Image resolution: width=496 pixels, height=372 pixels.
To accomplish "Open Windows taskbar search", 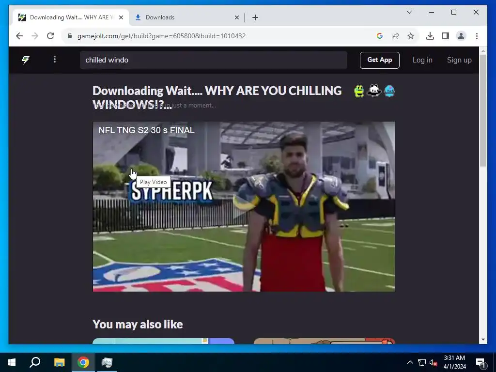I will pos(35,362).
